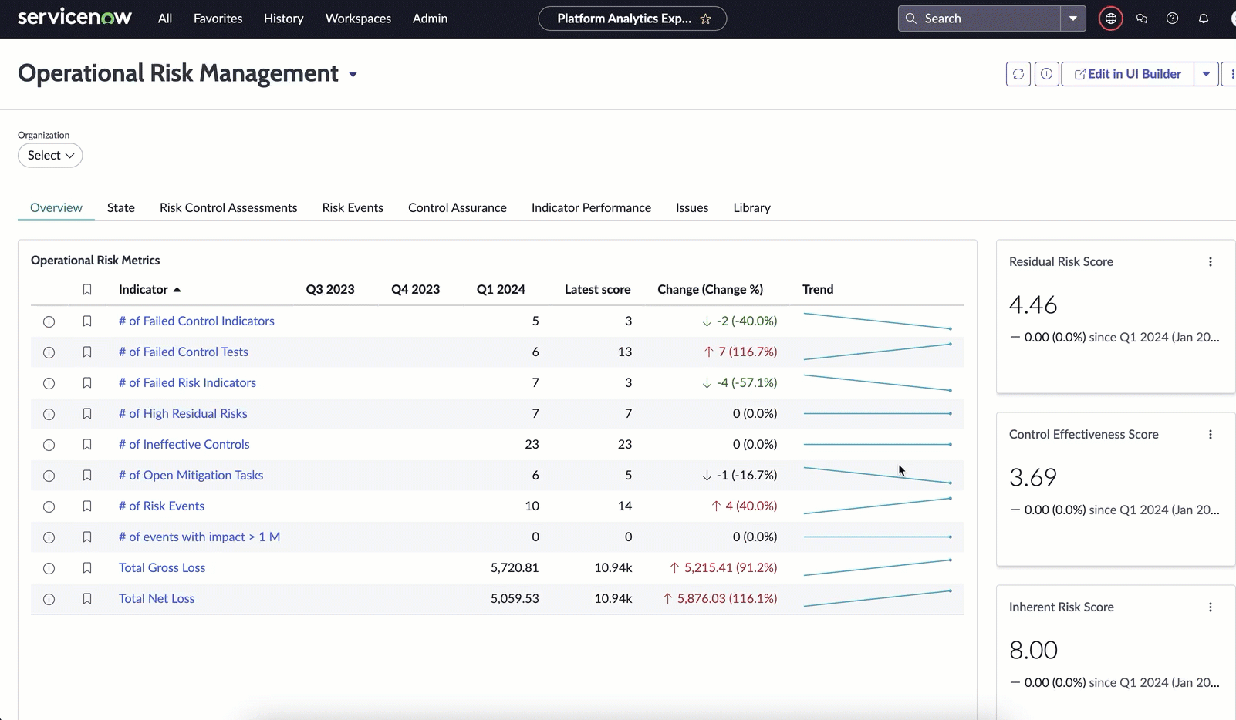This screenshot has width=1236, height=720.
Task: Switch to the Issues tab
Action: 692,207
